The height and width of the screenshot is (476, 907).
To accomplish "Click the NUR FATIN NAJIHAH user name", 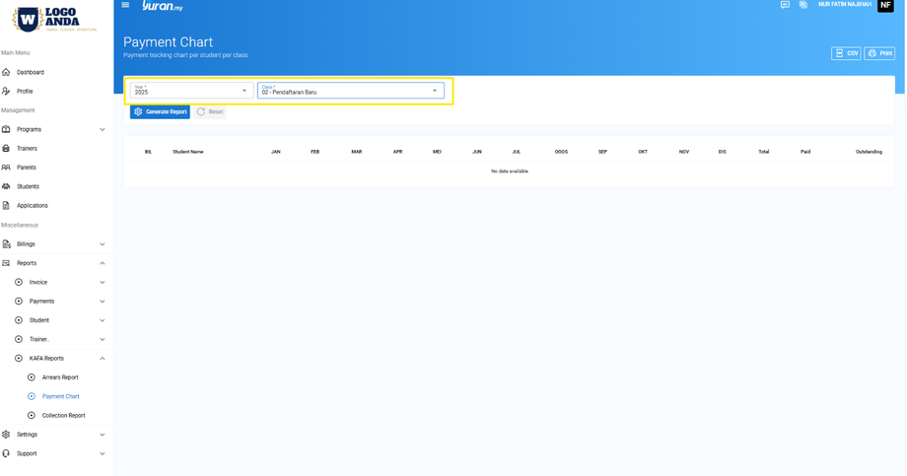I will (x=845, y=5).
